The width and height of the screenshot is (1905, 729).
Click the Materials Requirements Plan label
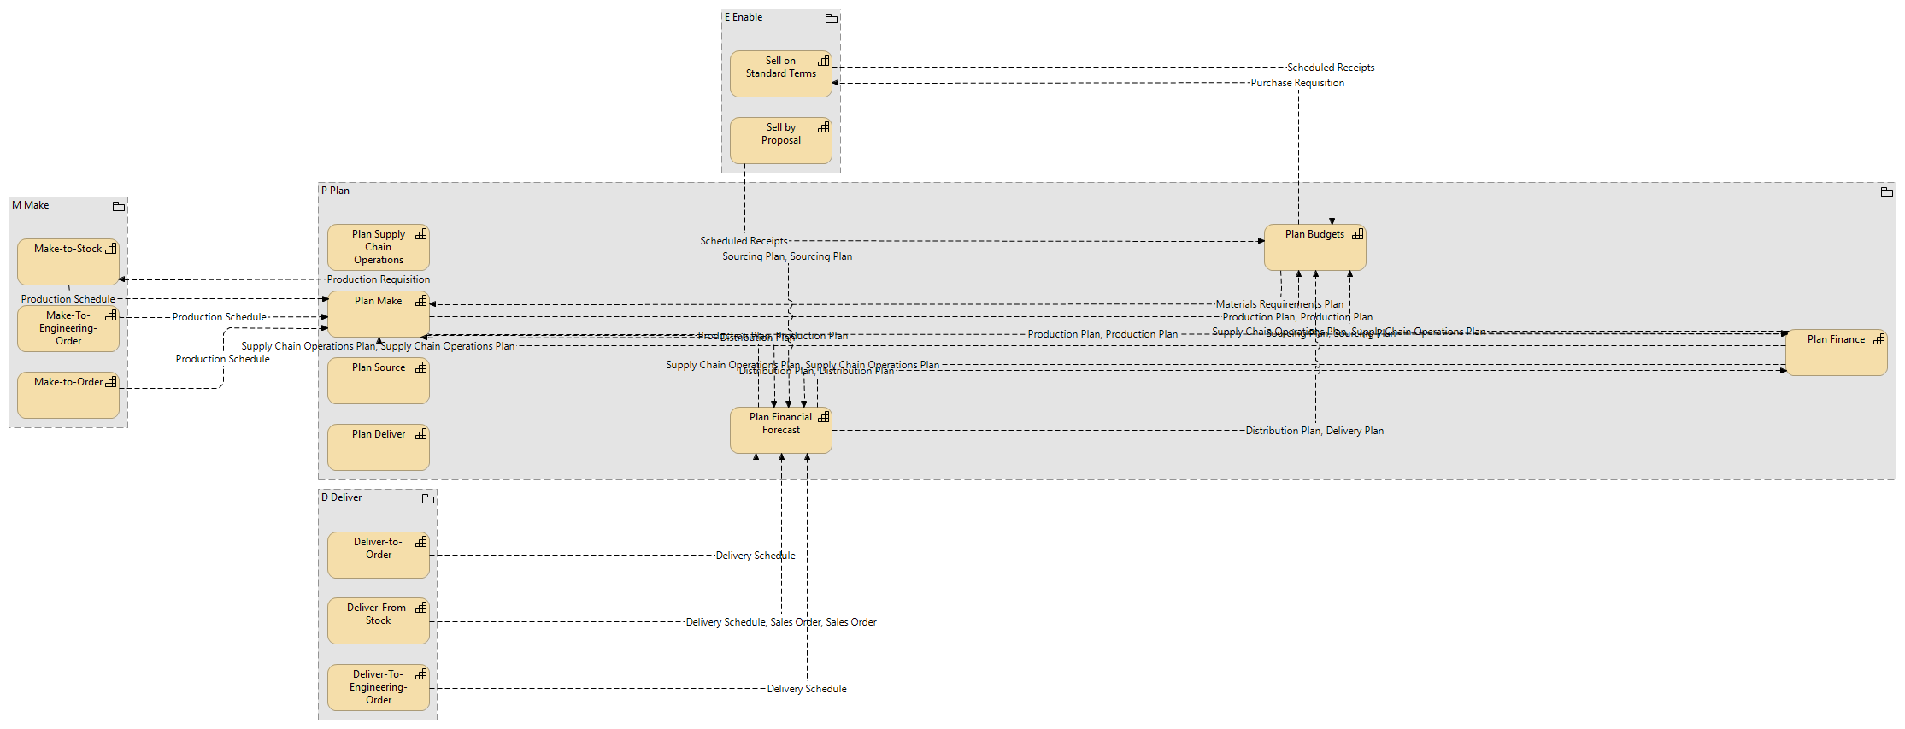tap(1279, 304)
